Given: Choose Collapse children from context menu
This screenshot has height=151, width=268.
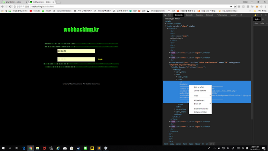Looking at the screenshot, I should (x=200, y=112).
